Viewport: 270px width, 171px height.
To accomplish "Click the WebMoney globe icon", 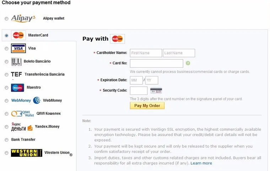I will (37, 100).
